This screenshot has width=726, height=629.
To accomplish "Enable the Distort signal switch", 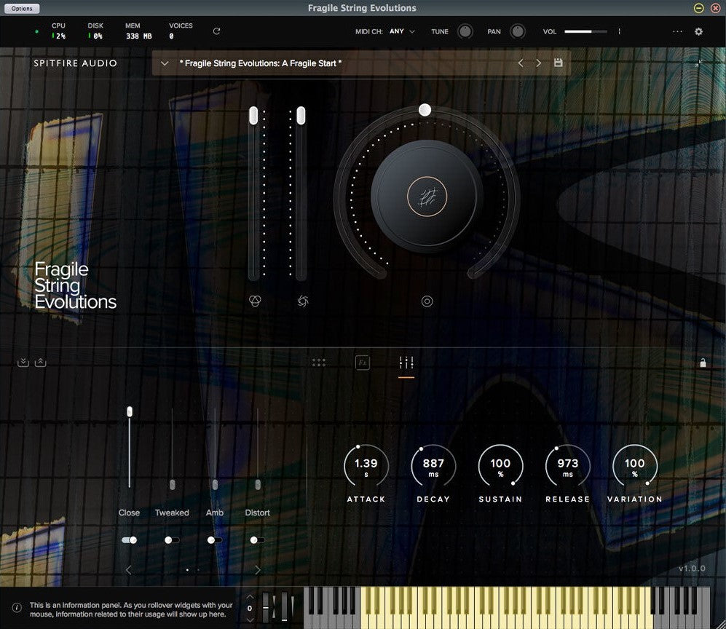I will (x=257, y=540).
